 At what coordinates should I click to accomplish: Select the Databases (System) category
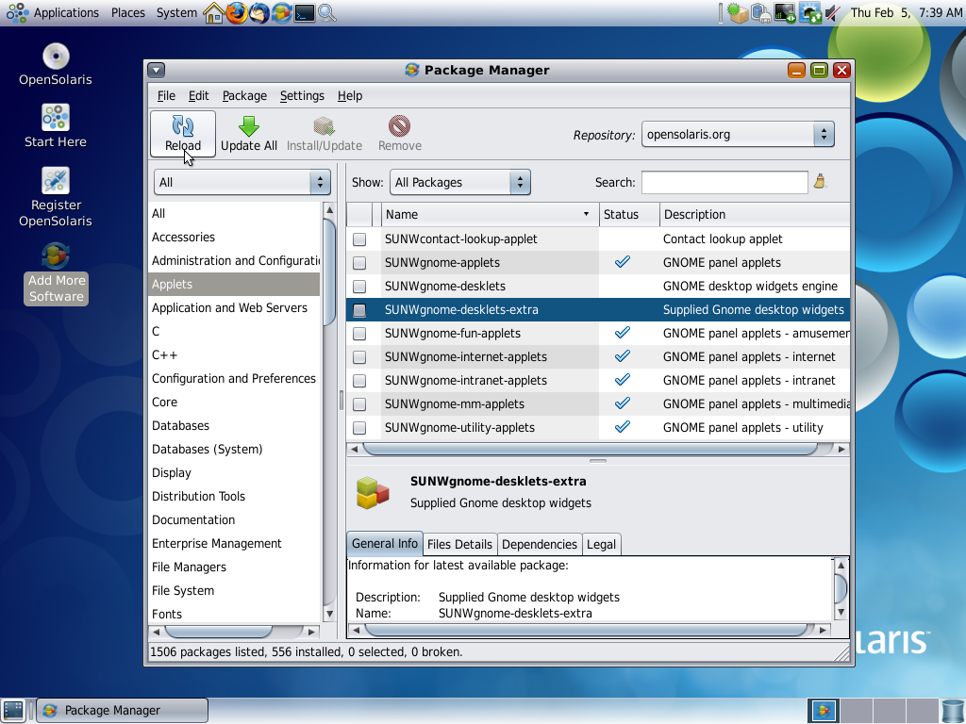coord(234,450)
